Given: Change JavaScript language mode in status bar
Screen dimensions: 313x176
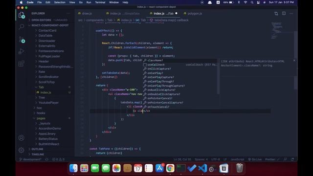Looking at the screenshot, I should pyautogui.click(x=237, y=159).
